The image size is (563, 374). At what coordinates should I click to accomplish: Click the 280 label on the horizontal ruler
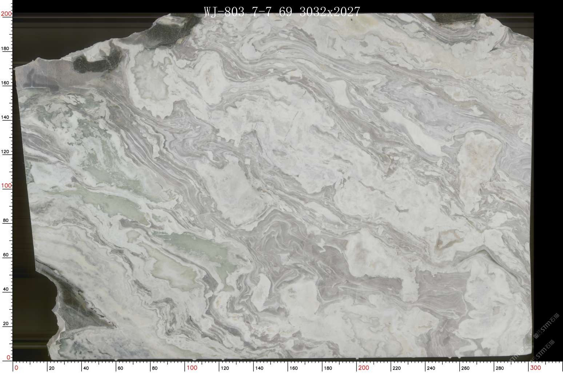click(x=500, y=368)
